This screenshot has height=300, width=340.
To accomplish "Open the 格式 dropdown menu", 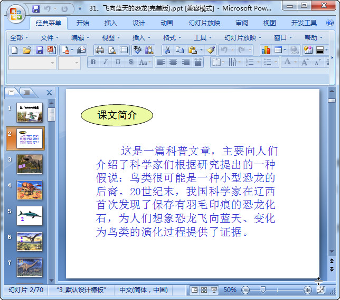I will click(172, 38).
